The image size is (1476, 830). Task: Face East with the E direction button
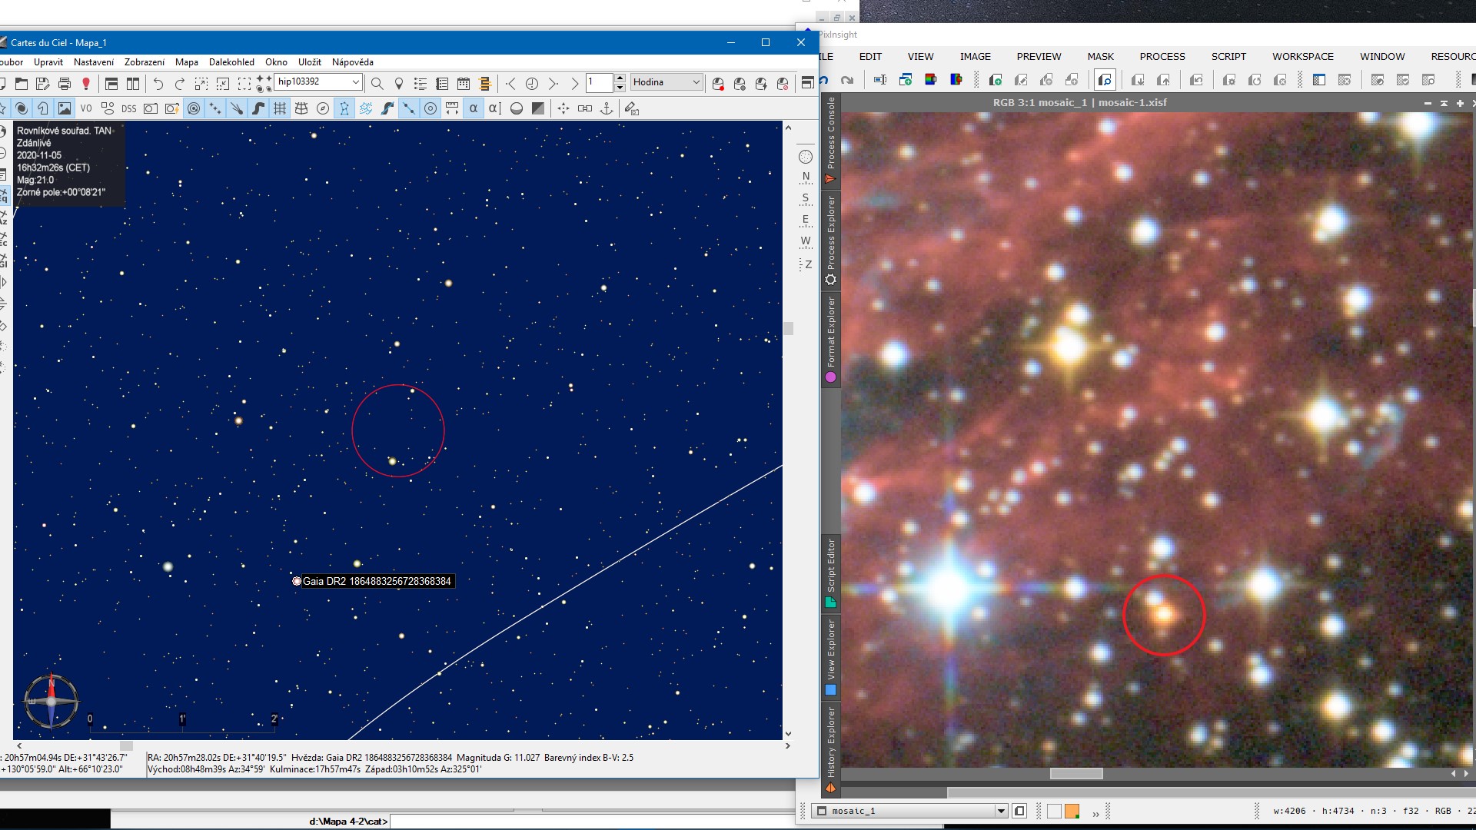coord(806,221)
